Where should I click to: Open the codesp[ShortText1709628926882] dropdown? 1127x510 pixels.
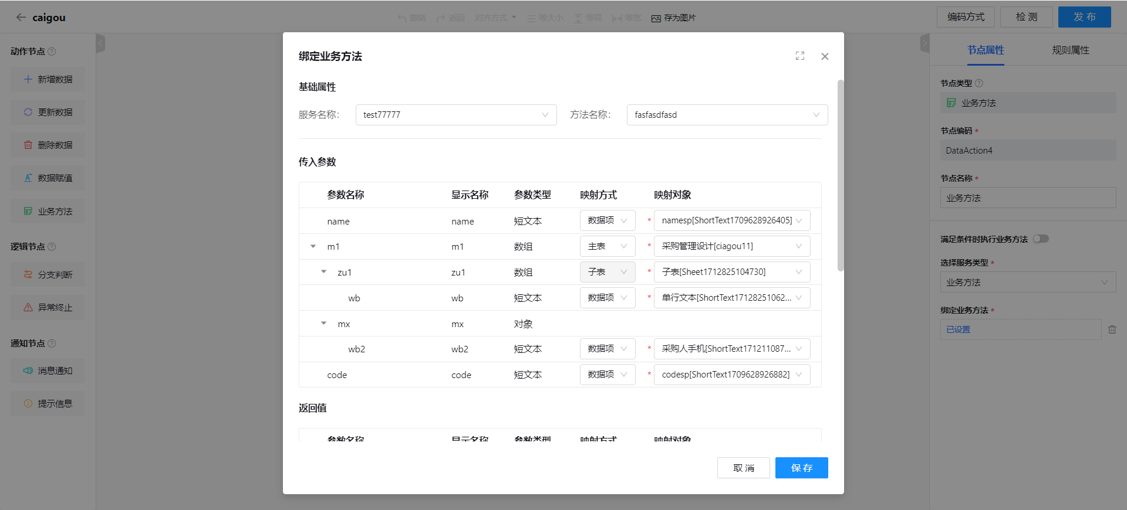pos(732,375)
